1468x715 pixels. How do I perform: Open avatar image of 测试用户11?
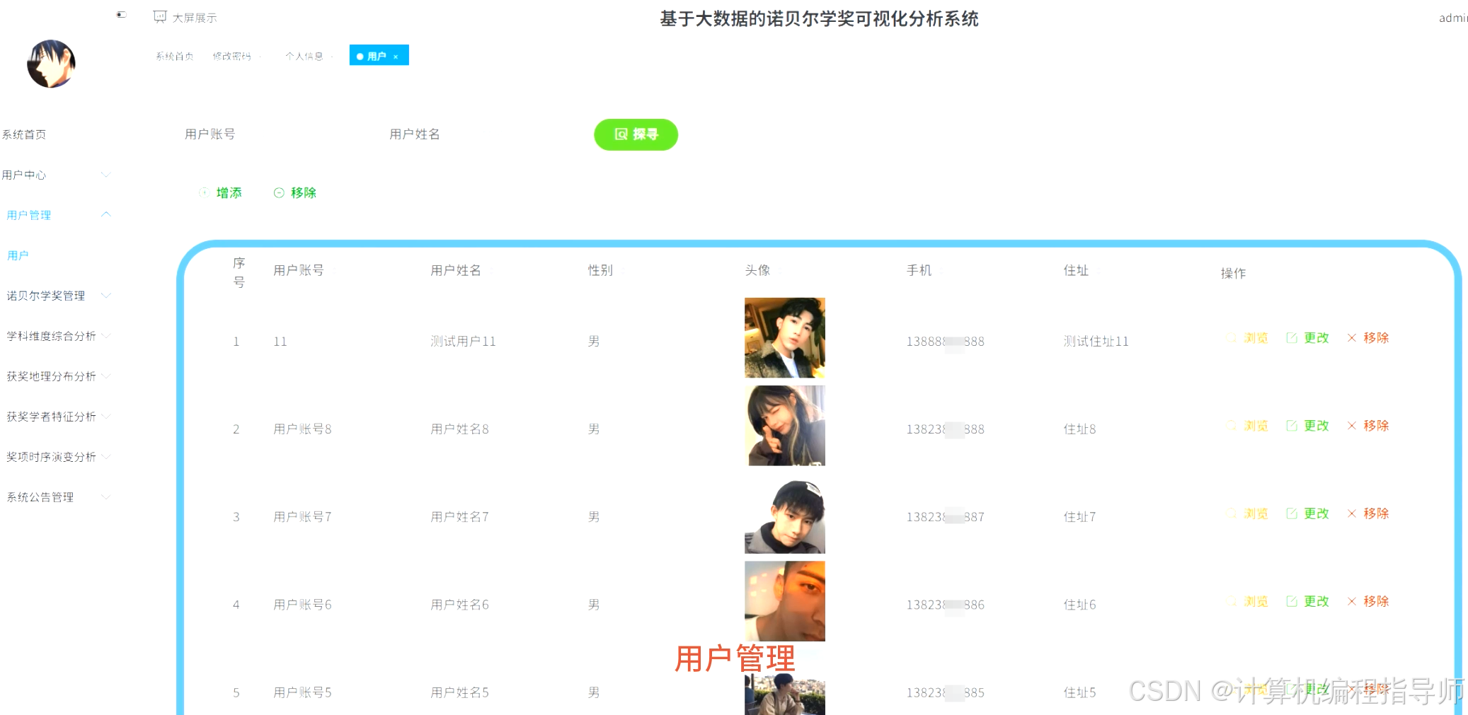(785, 338)
